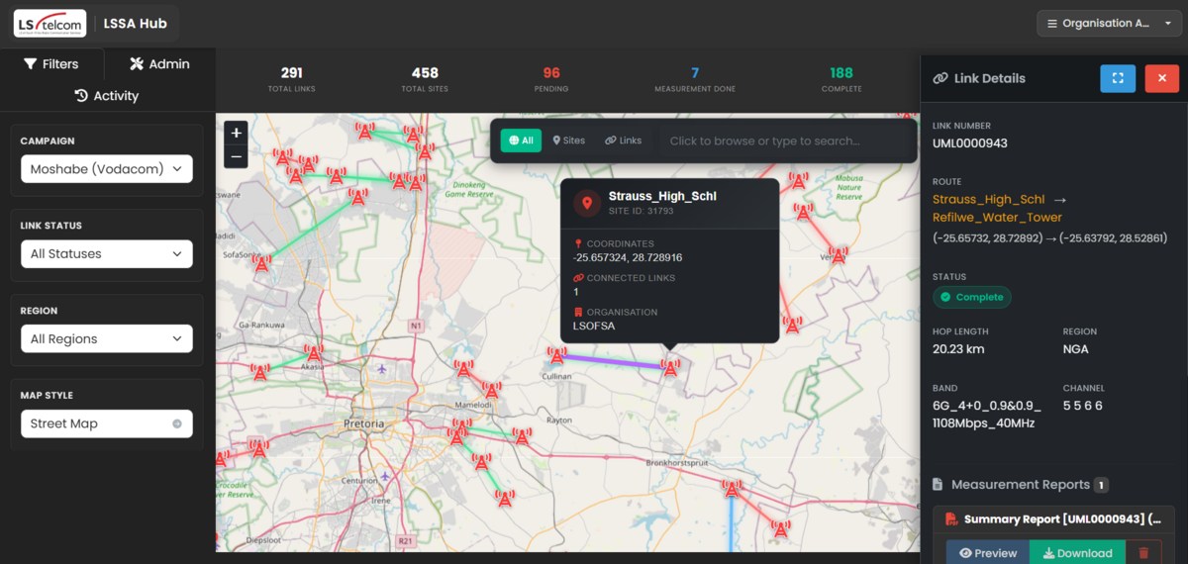Screen dimensions: 1188x564
Task: Toggle search filter to Sites
Action: [x=569, y=141]
